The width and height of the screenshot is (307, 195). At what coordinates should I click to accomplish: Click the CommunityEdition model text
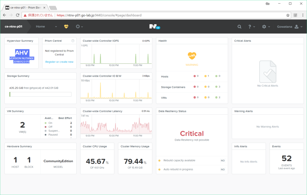[x=58, y=161]
